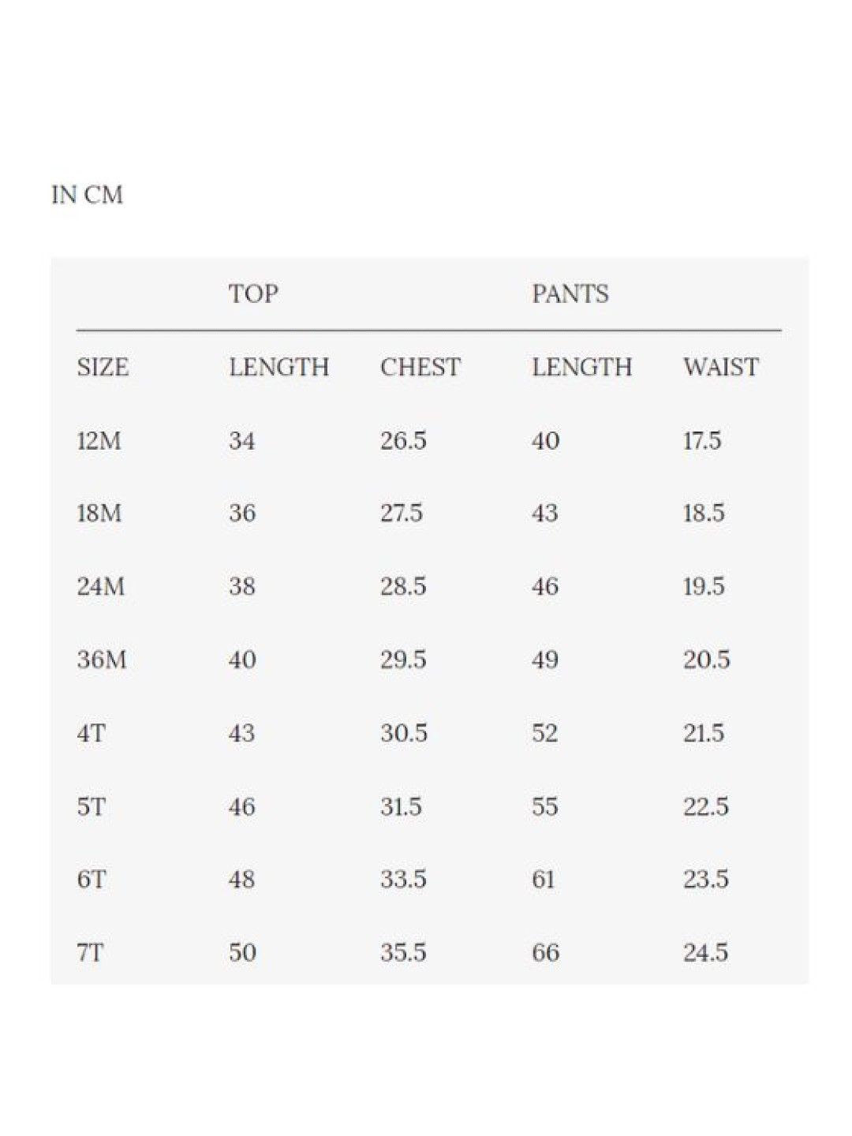Click the IN CM unit label
852x1136 pixels.
tap(87, 195)
